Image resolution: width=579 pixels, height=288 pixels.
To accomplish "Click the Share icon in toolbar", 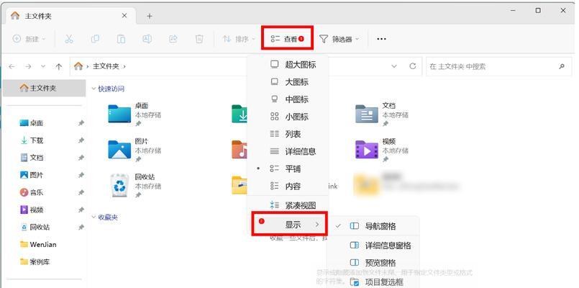I will point(173,39).
